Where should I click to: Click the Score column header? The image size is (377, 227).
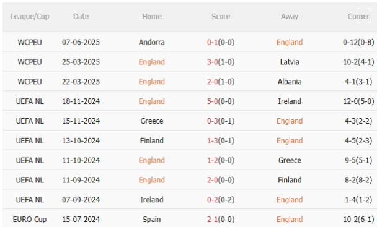[221, 17]
